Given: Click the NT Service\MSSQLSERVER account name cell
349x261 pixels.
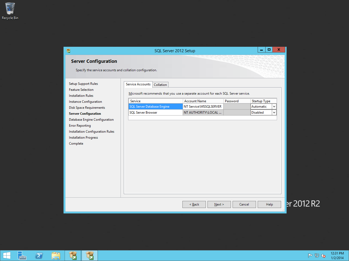Looking at the screenshot, I should (203, 107).
